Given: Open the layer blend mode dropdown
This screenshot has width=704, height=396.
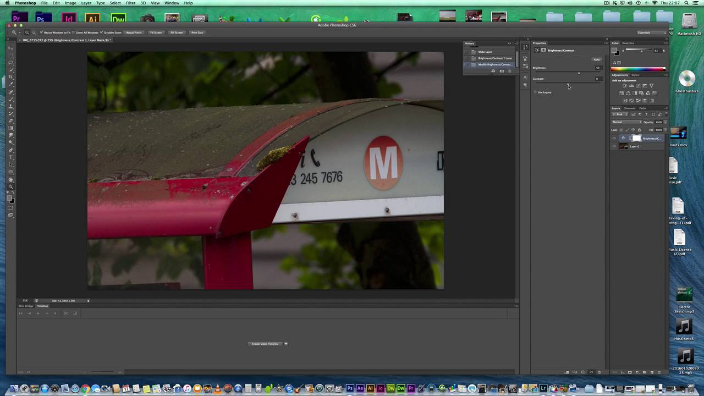Looking at the screenshot, I should tap(626, 122).
